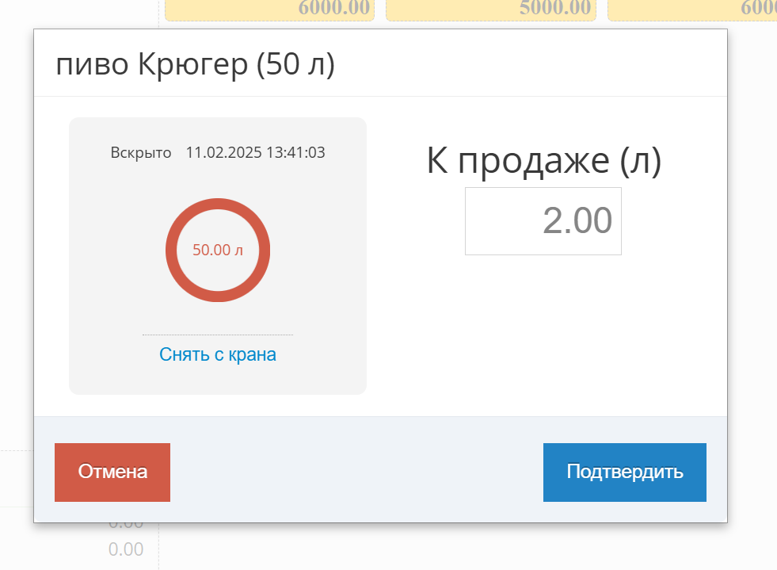Confirm sale with Подтвердить button
Viewport: 777px width, 570px height.
pyautogui.click(x=625, y=472)
